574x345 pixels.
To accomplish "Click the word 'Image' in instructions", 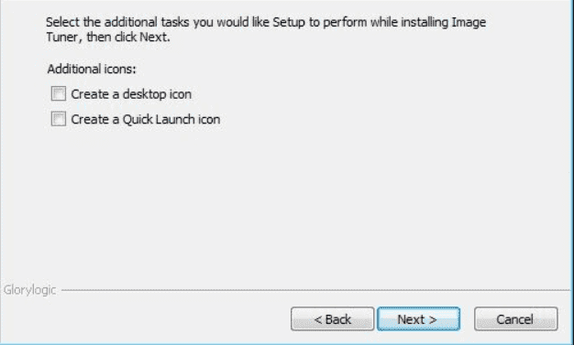I will [469, 22].
